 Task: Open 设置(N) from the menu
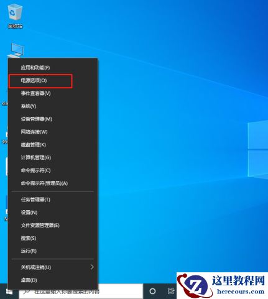(53, 213)
